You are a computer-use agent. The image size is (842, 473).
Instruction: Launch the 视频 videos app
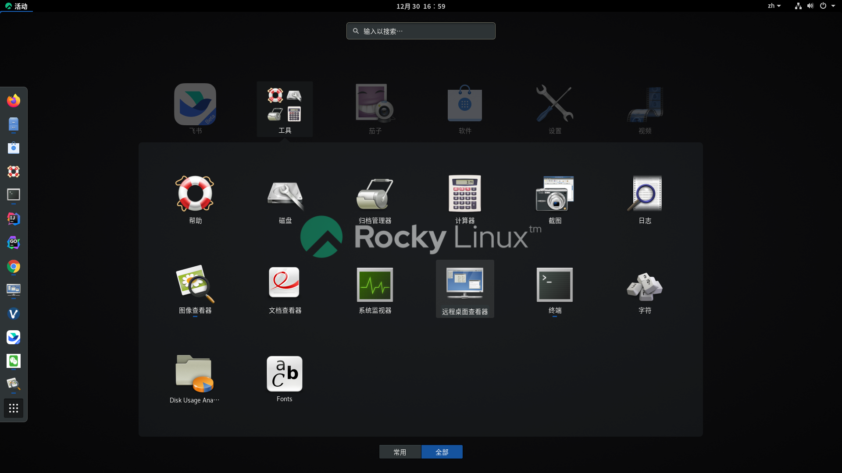tap(645, 109)
